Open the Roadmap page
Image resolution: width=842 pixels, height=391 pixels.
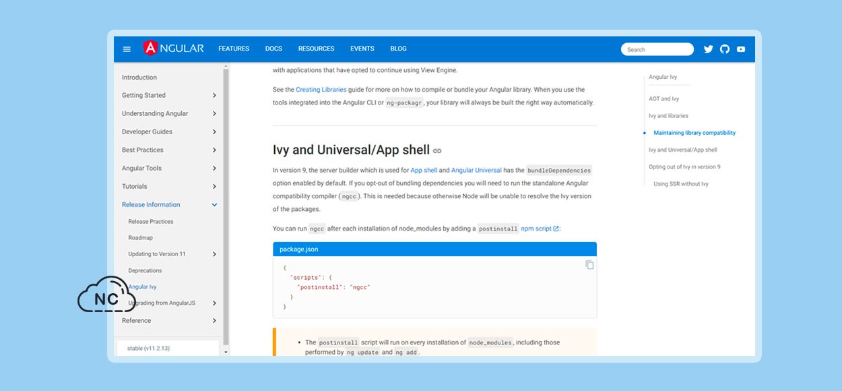tap(141, 238)
